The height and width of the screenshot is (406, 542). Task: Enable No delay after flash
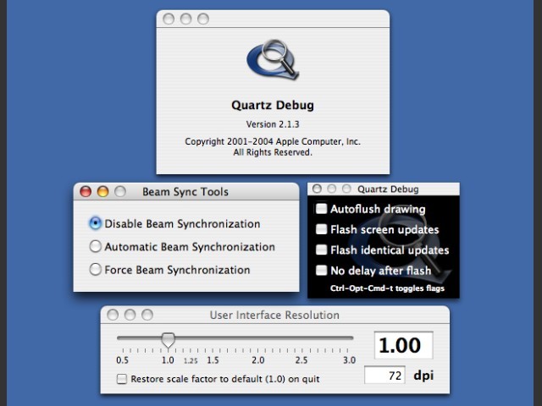coord(321,270)
